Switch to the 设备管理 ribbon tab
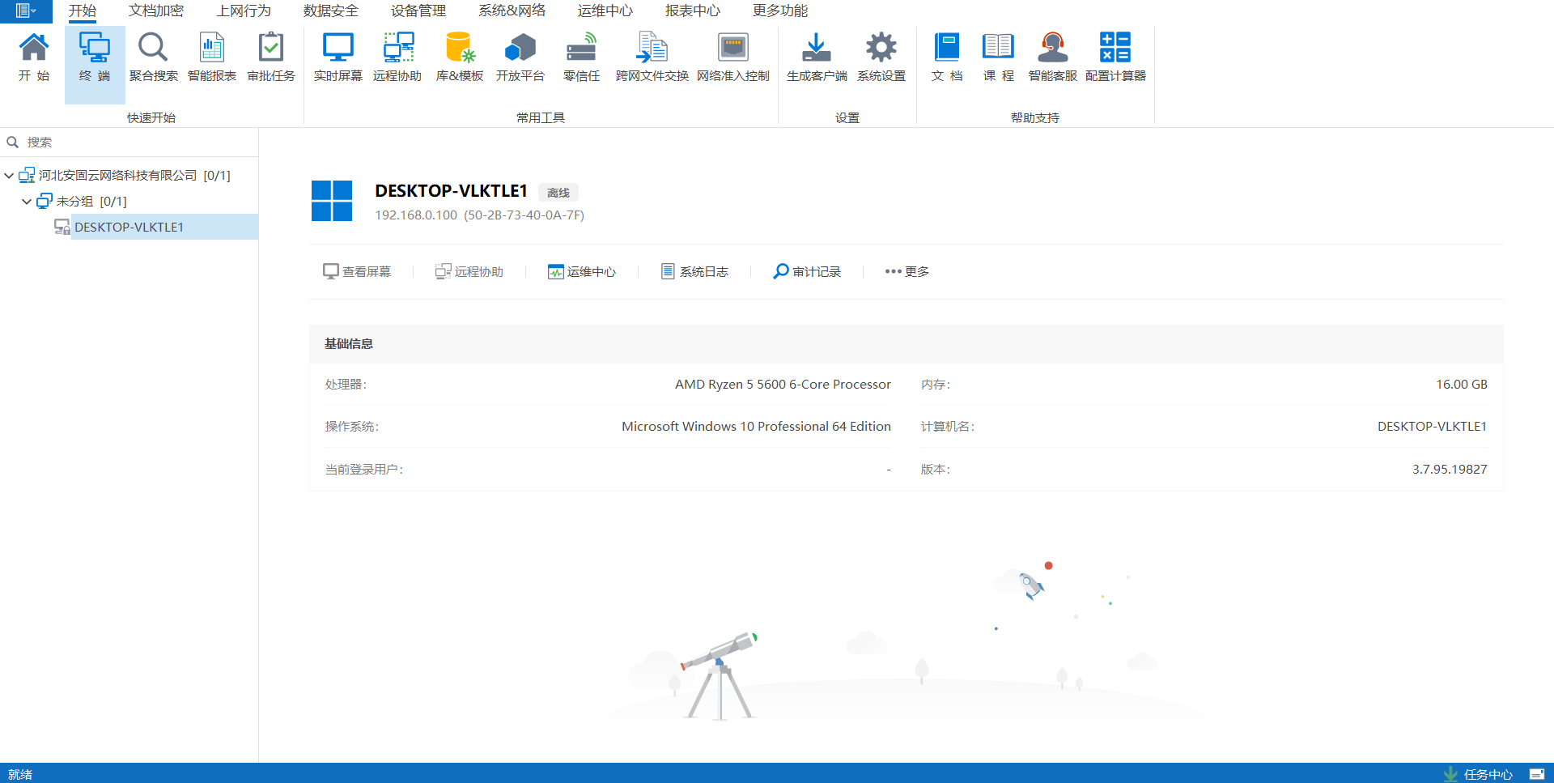The height and width of the screenshot is (783, 1554). coord(418,11)
